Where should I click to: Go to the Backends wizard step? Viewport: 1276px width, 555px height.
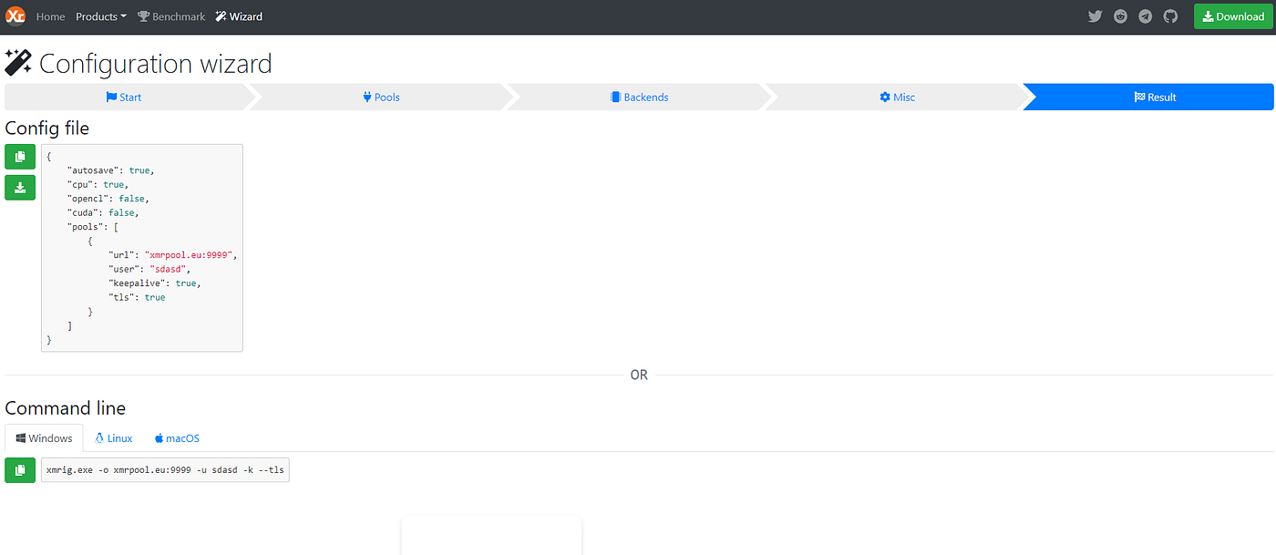point(639,97)
